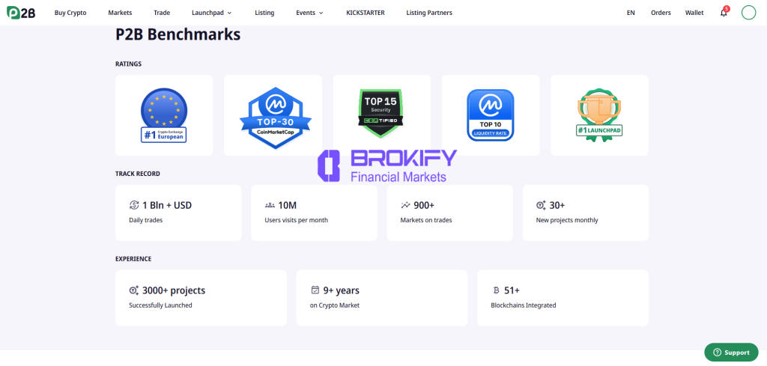Click the 1 Bln + USD daily trades card
The height and width of the screenshot is (366, 767).
(x=178, y=213)
